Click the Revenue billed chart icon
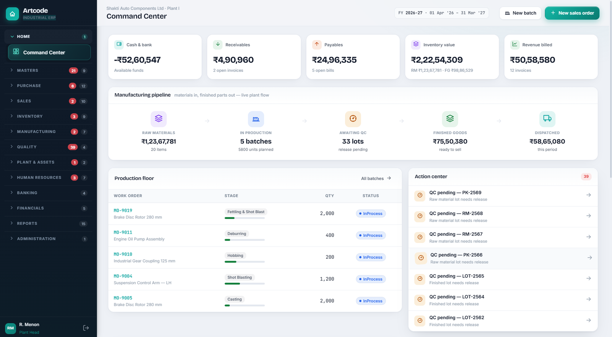Screen dimensions: 612x337 click(515, 44)
